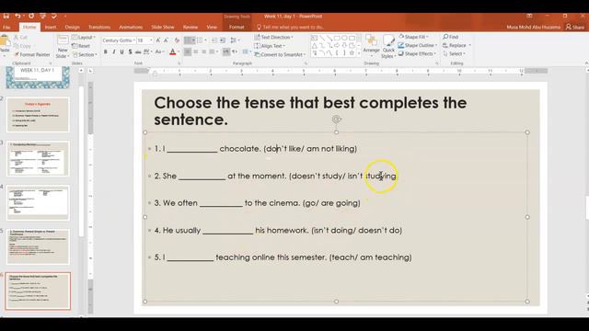Image resolution: width=589 pixels, height=331 pixels.
Task: Select the star shape in Shapes gallery
Action: pos(352,53)
